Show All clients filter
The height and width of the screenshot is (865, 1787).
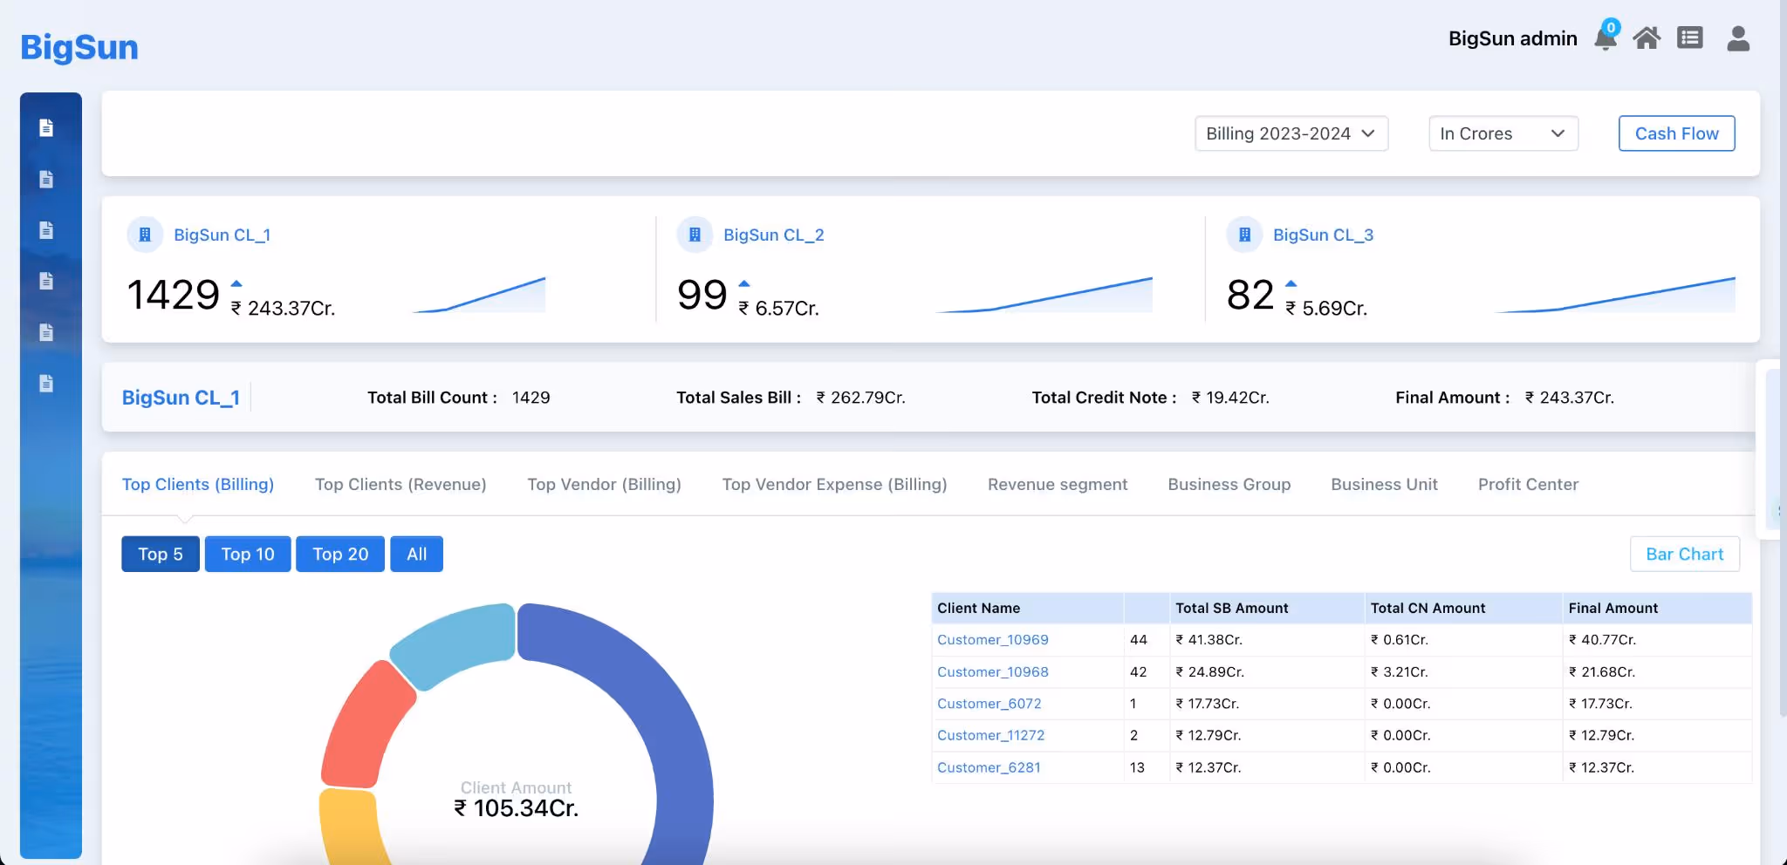[417, 554]
